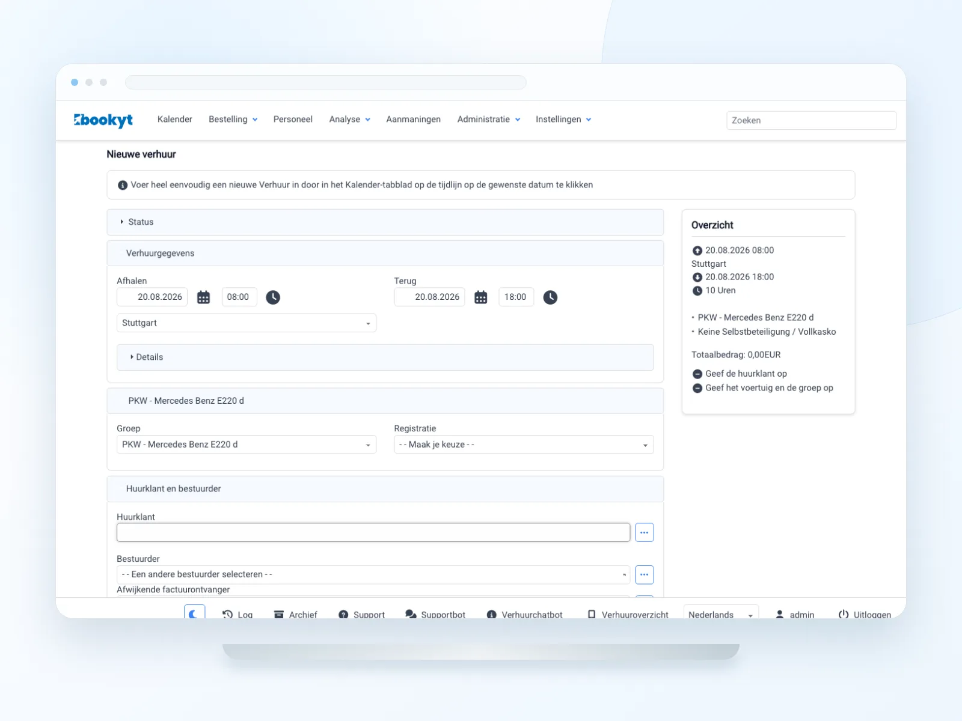The width and height of the screenshot is (962, 721).
Task: Click the Terug date field
Action: click(429, 297)
